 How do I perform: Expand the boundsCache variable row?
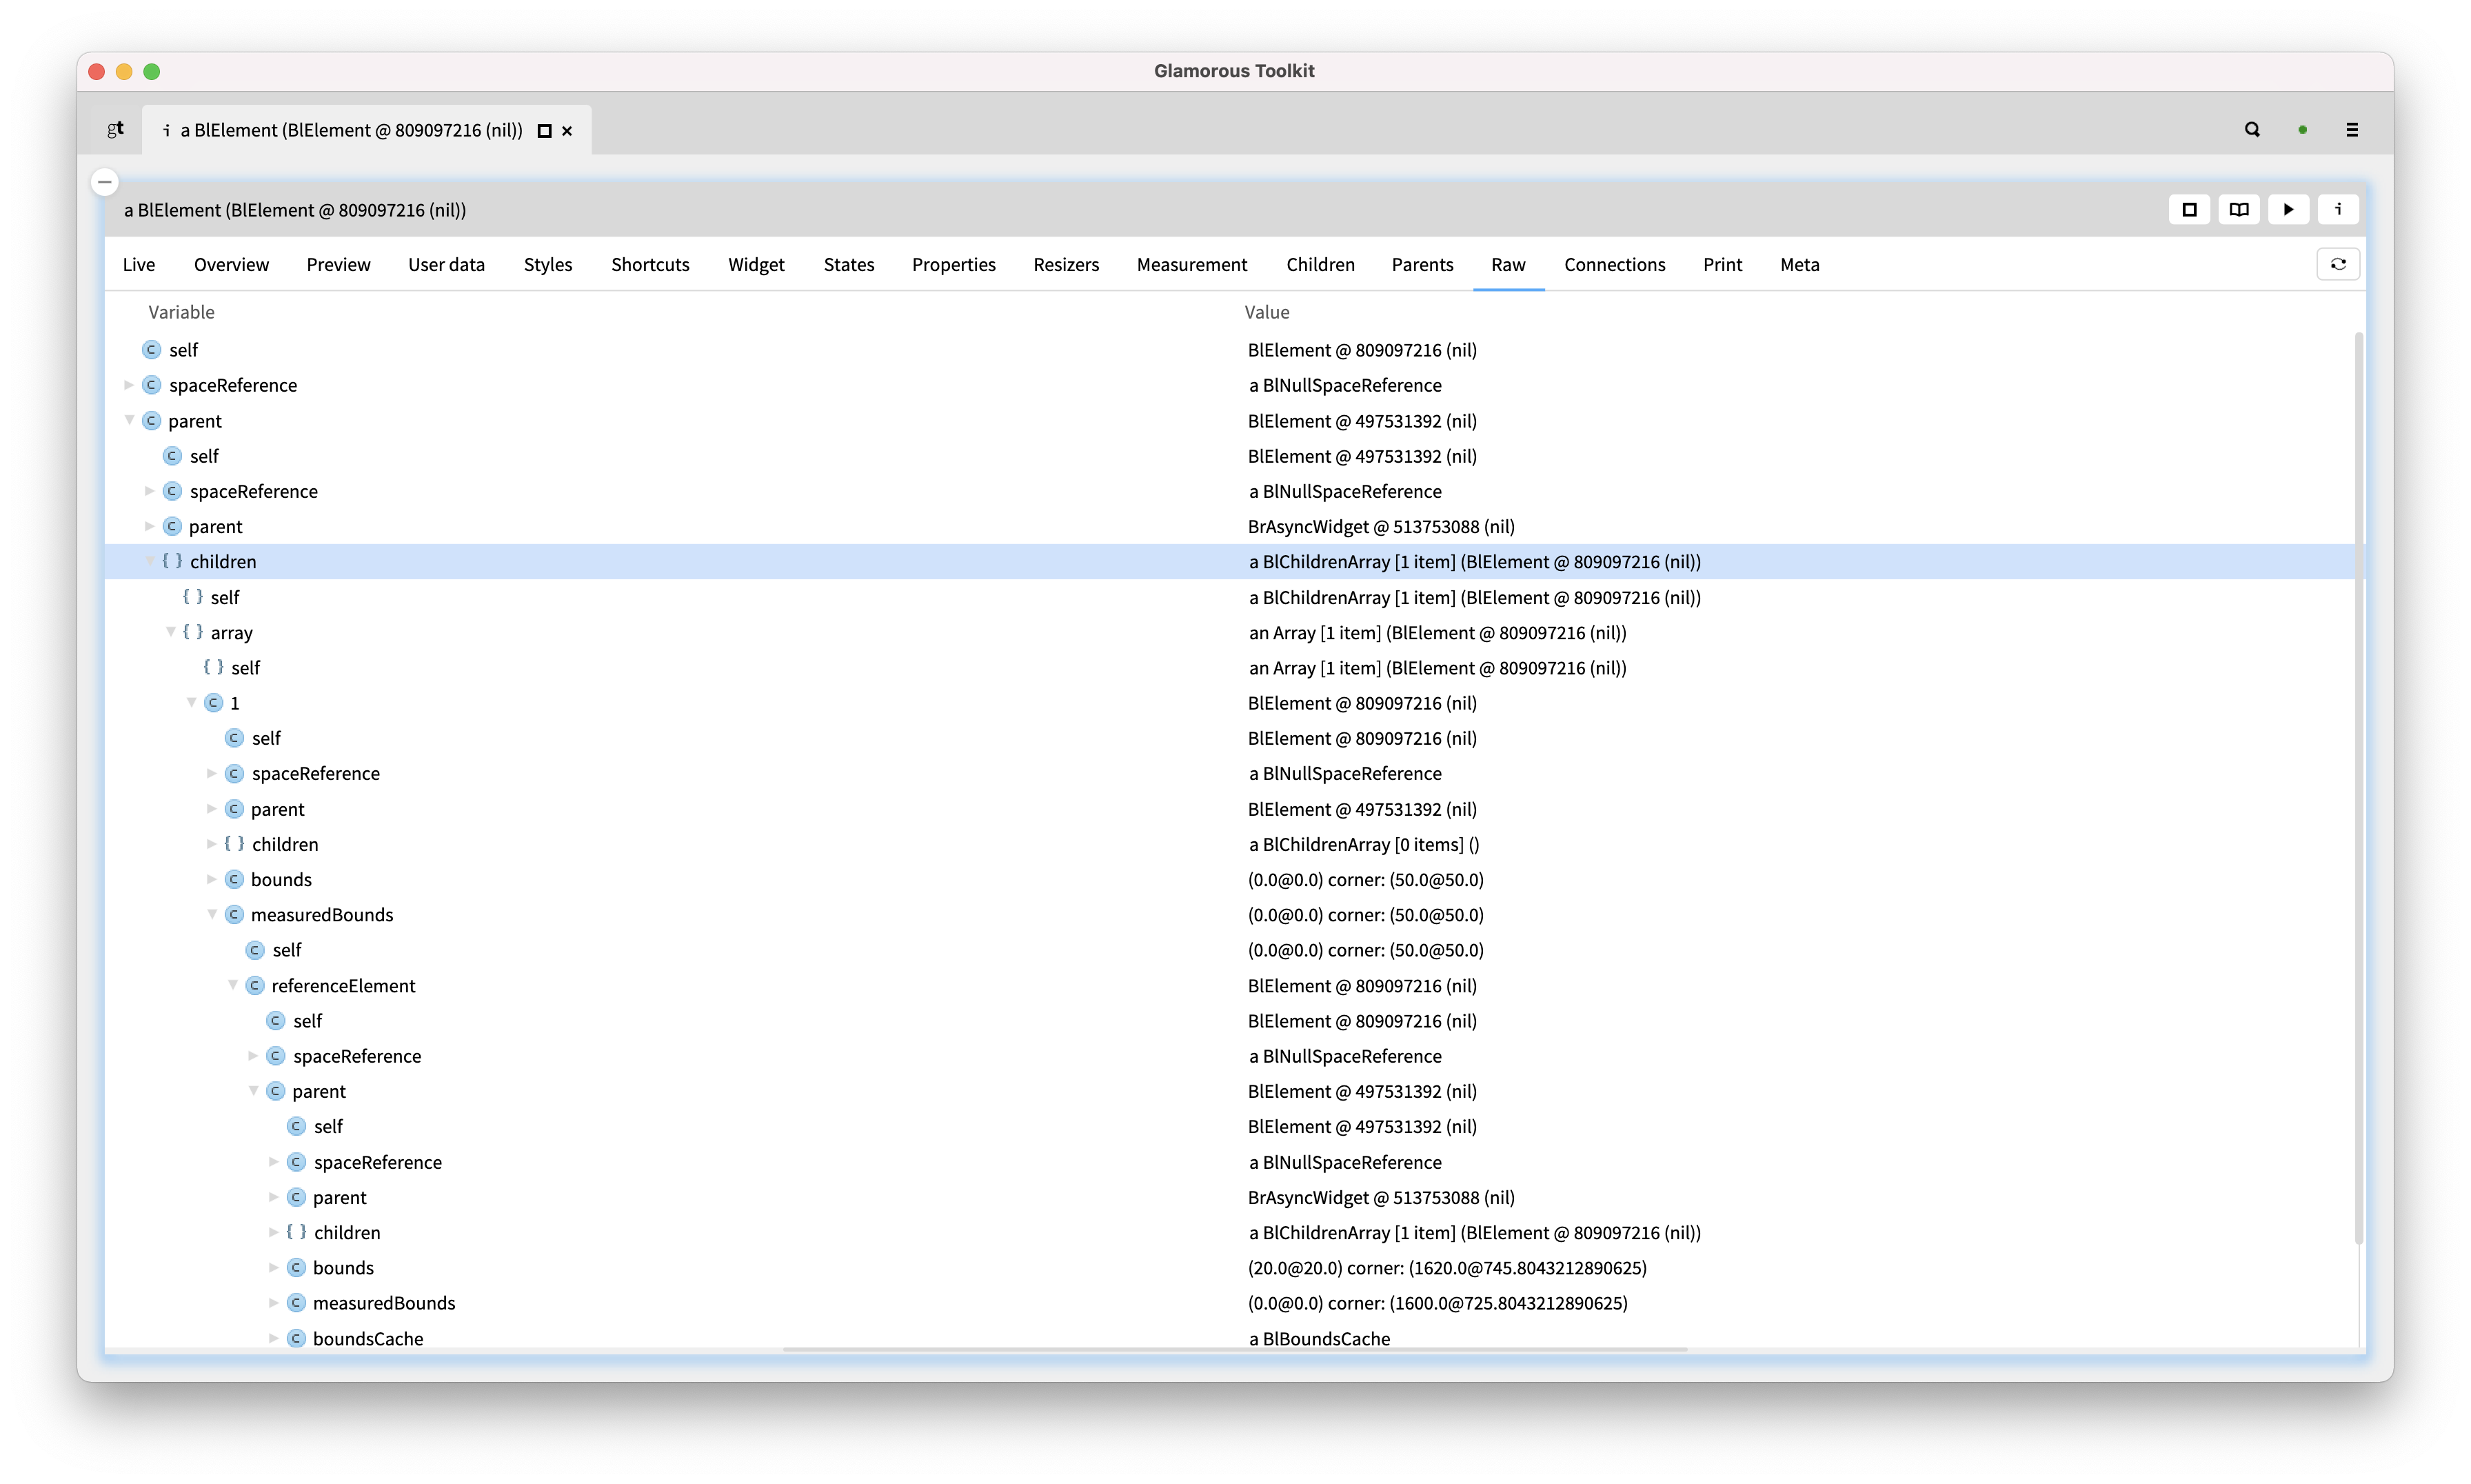point(274,1338)
